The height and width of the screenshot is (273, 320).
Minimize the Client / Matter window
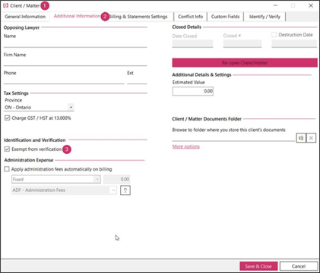coord(275,5)
